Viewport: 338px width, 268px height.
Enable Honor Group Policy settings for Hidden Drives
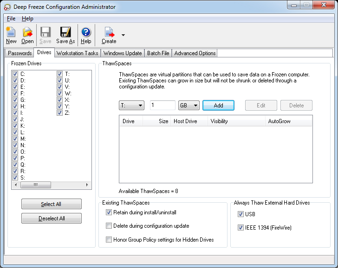[x=109, y=239]
